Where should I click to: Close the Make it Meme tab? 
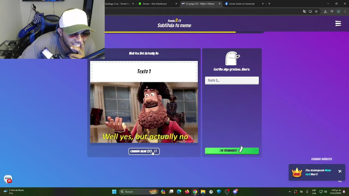coord(219,4)
